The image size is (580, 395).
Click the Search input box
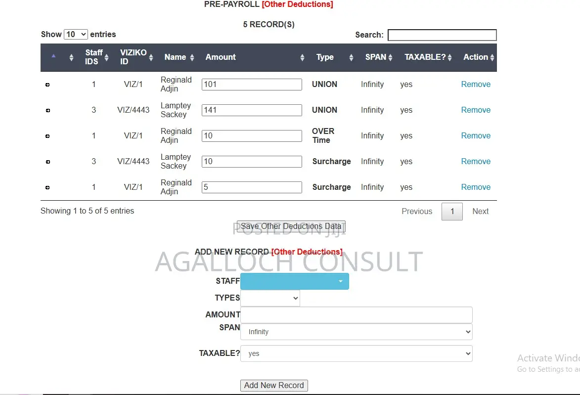pyautogui.click(x=442, y=35)
